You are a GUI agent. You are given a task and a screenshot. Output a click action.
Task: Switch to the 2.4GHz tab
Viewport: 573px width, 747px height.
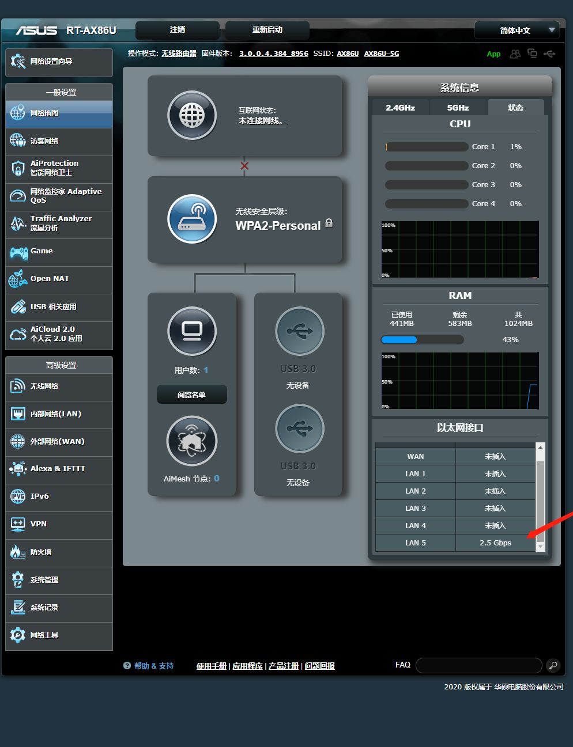pyautogui.click(x=401, y=108)
